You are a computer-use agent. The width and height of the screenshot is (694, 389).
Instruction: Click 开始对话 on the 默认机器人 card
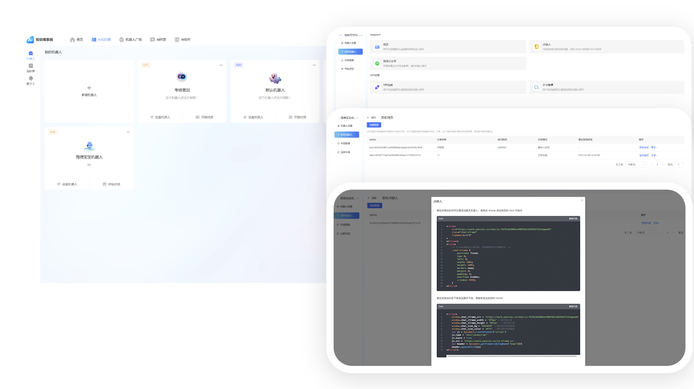pyautogui.click(x=297, y=117)
